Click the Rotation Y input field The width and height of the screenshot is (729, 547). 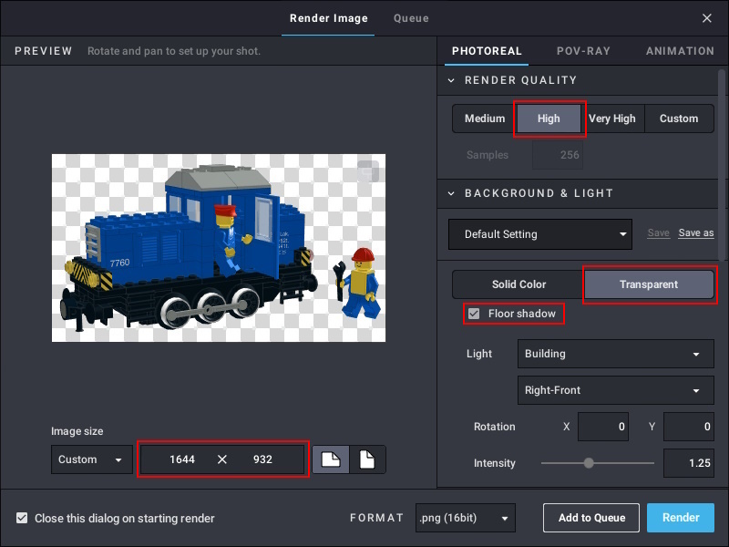pyautogui.click(x=689, y=427)
